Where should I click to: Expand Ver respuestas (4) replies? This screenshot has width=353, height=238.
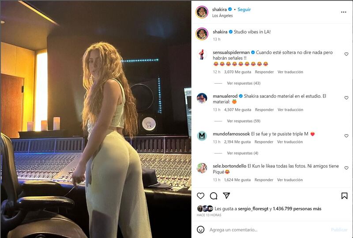click(x=242, y=153)
